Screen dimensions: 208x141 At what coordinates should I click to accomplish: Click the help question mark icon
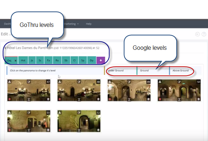point(204,34)
